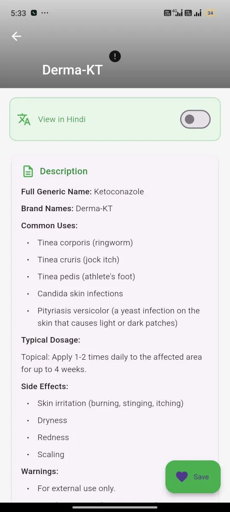The image size is (230, 512).
Task: Tap the green Description document icon
Action: (x=28, y=172)
